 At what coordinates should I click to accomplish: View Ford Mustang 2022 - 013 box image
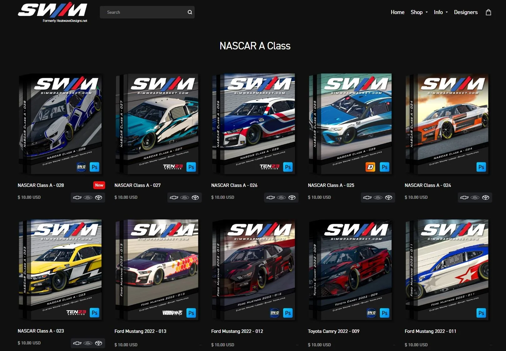[157, 270]
